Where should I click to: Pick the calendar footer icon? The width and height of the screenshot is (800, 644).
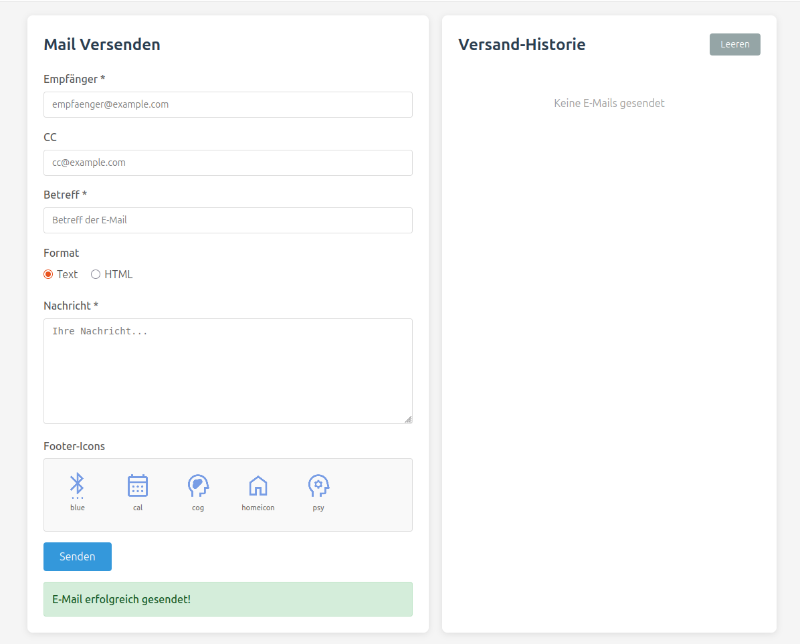click(138, 486)
